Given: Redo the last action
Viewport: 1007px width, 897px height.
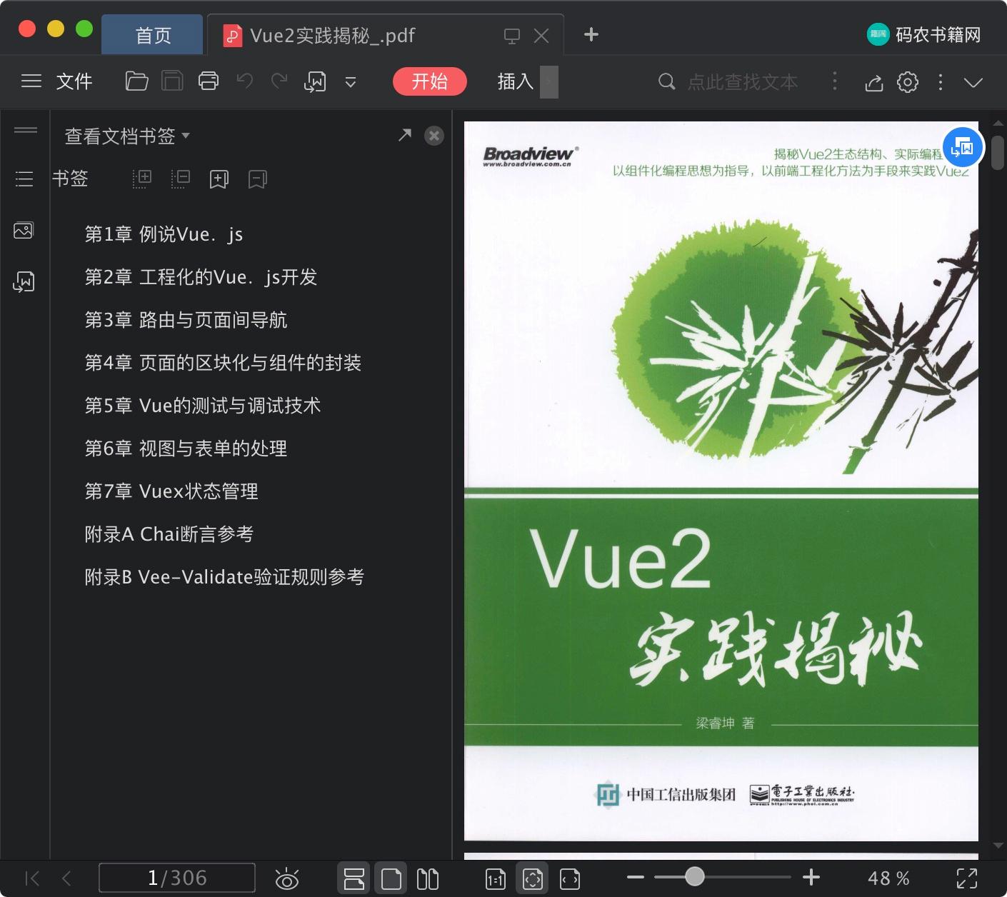Looking at the screenshot, I should coord(279,81).
